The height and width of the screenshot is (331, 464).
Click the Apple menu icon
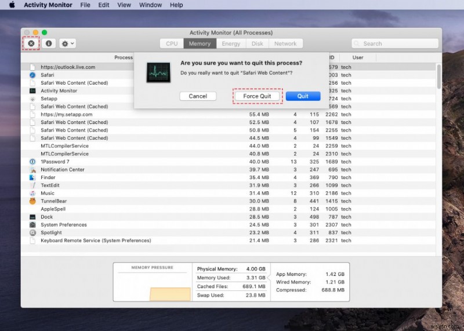click(x=12, y=5)
